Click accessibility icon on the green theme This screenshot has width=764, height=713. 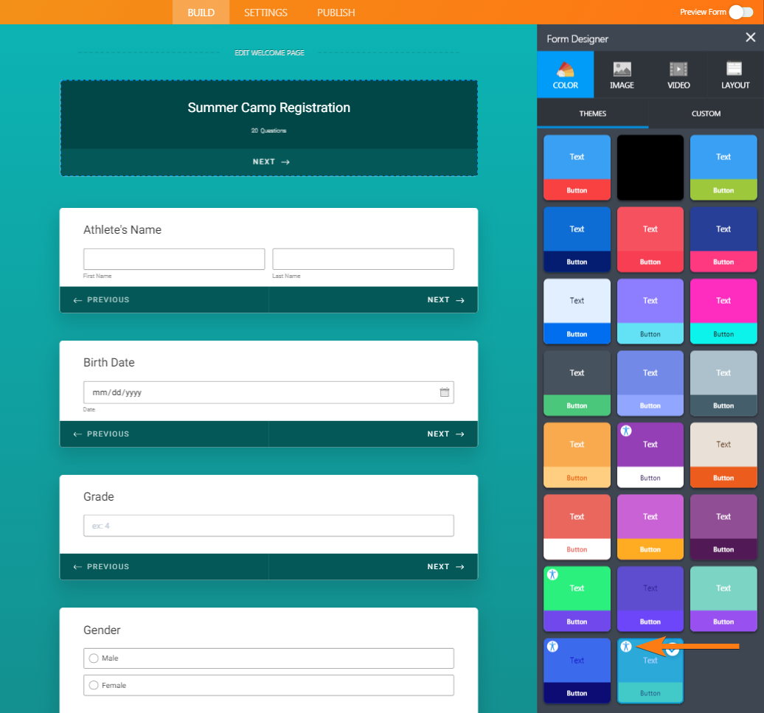(553, 574)
